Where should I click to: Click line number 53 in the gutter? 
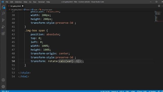(13, 73)
